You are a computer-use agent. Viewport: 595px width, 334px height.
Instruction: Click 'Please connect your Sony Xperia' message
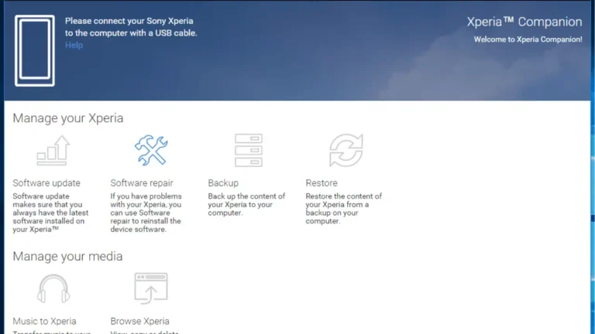pos(131,27)
